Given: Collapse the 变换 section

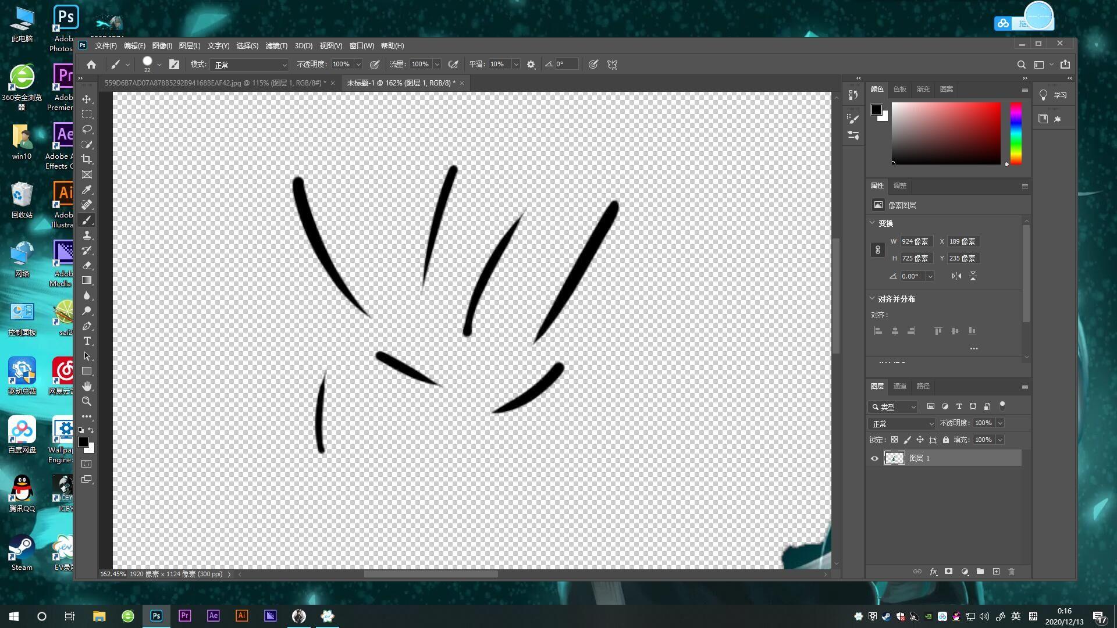Looking at the screenshot, I should click(x=872, y=223).
